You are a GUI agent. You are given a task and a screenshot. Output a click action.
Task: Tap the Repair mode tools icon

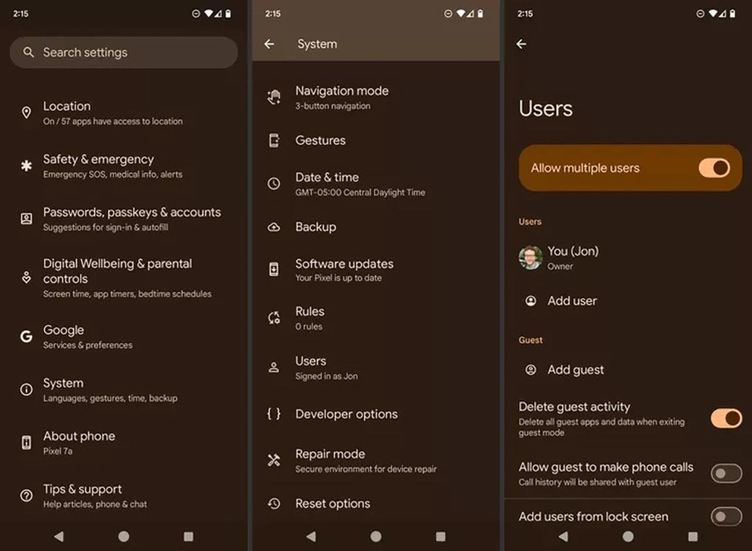274,461
